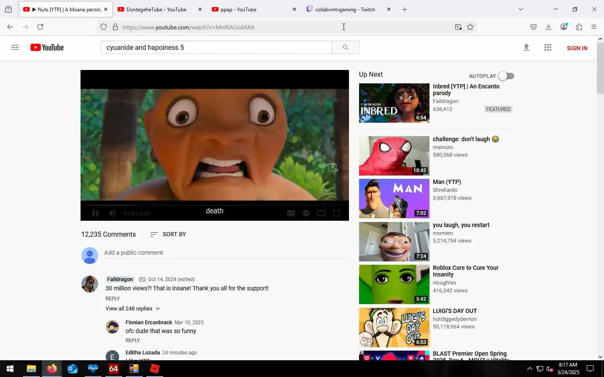Open the Inbred [YTP] Encanto parody thumbnail
This screenshot has width=604, height=377.
point(394,103)
